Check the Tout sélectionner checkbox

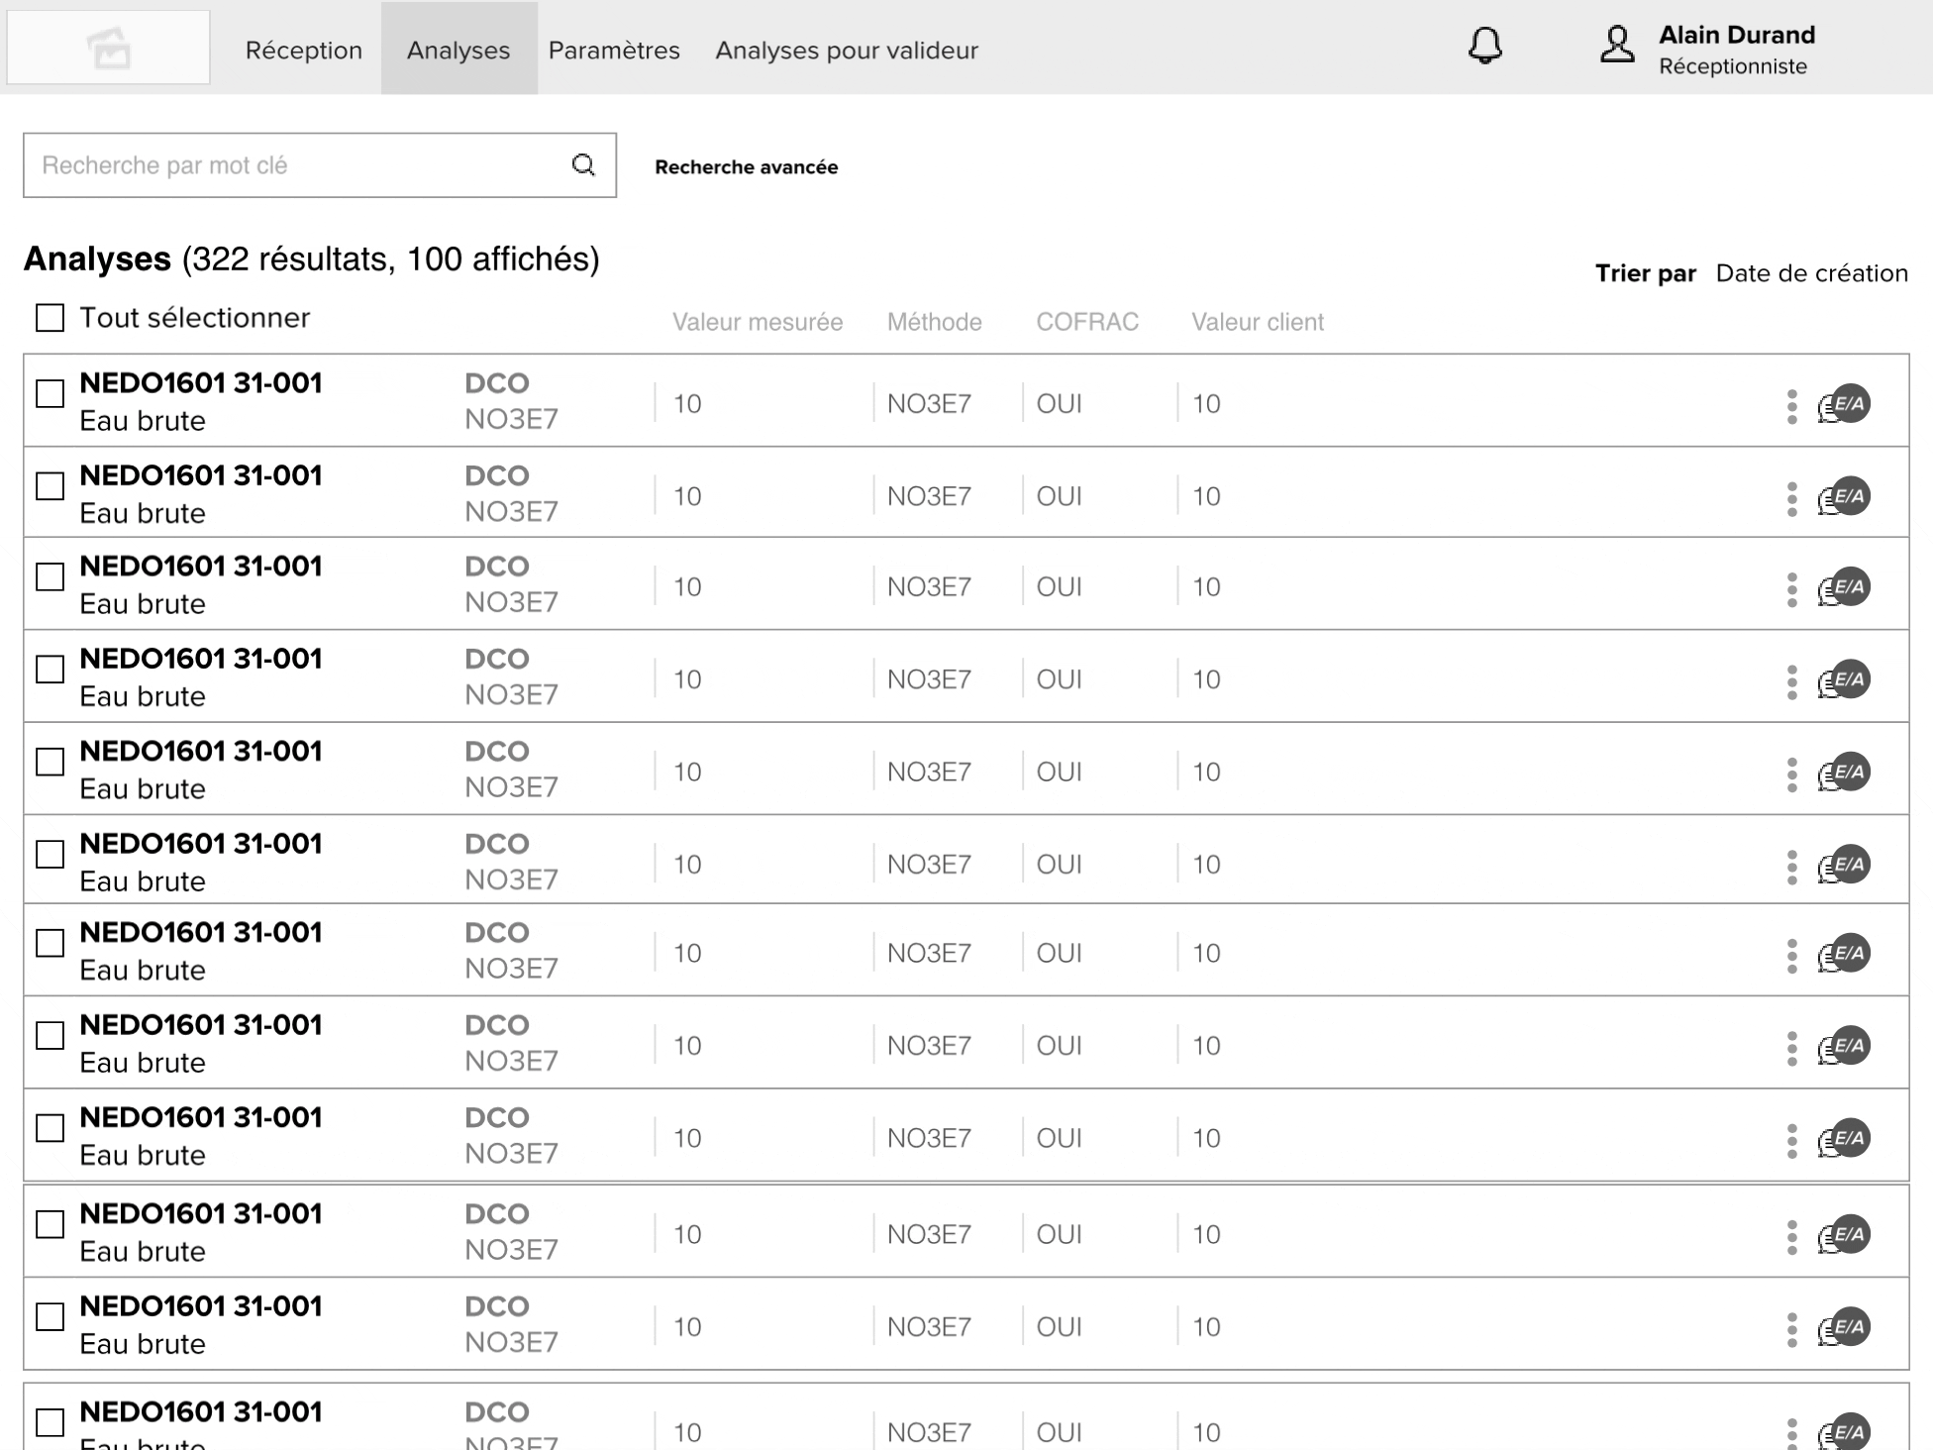pos(50,318)
